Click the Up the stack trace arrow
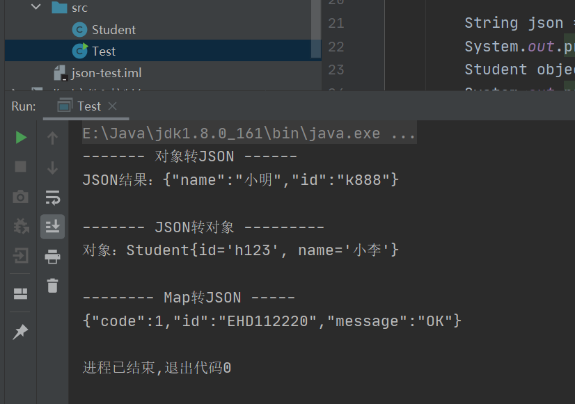575x404 pixels. pyautogui.click(x=52, y=138)
